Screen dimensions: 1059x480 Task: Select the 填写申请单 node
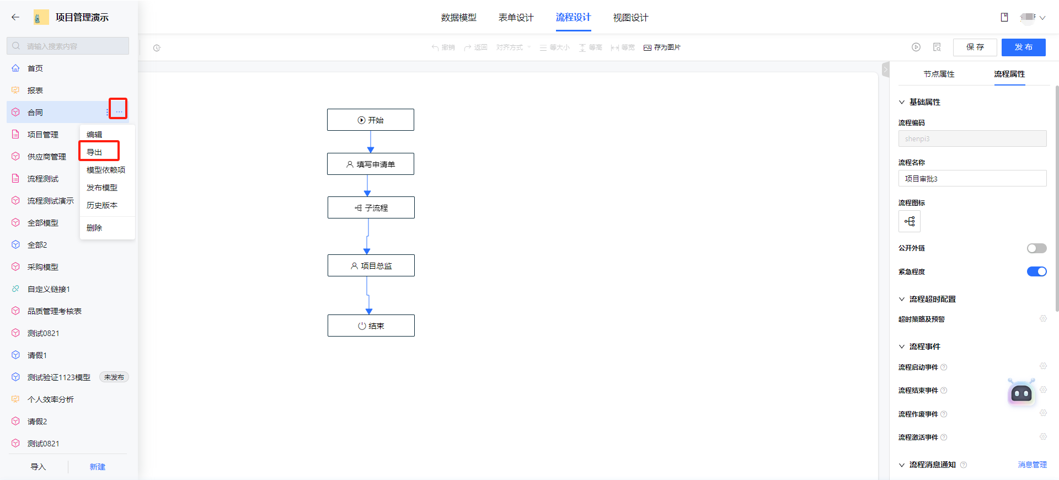(x=371, y=164)
